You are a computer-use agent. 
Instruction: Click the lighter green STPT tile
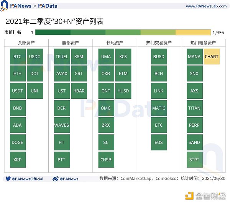pos(194,160)
